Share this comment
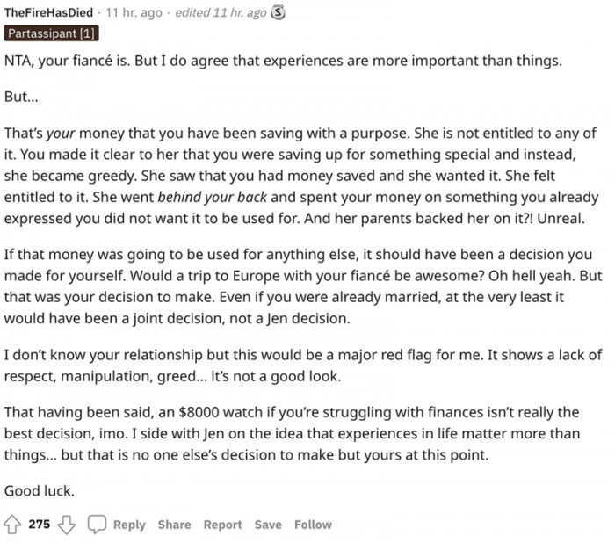The height and width of the screenshot is (543, 615). pyautogui.click(x=175, y=525)
